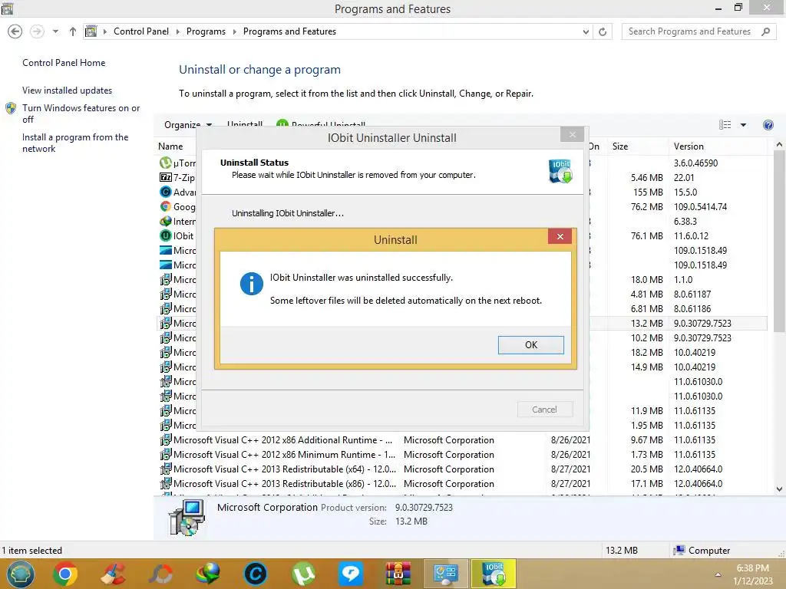786x589 pixels.
Task: Click the Forward navigation arrow
Action: tap(37, 31)
